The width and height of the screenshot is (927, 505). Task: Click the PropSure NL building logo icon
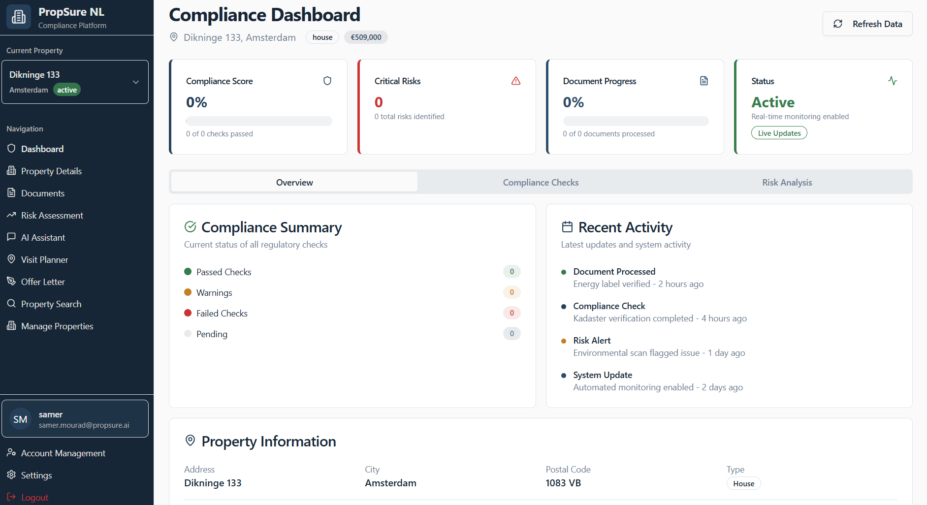(19, 17)
